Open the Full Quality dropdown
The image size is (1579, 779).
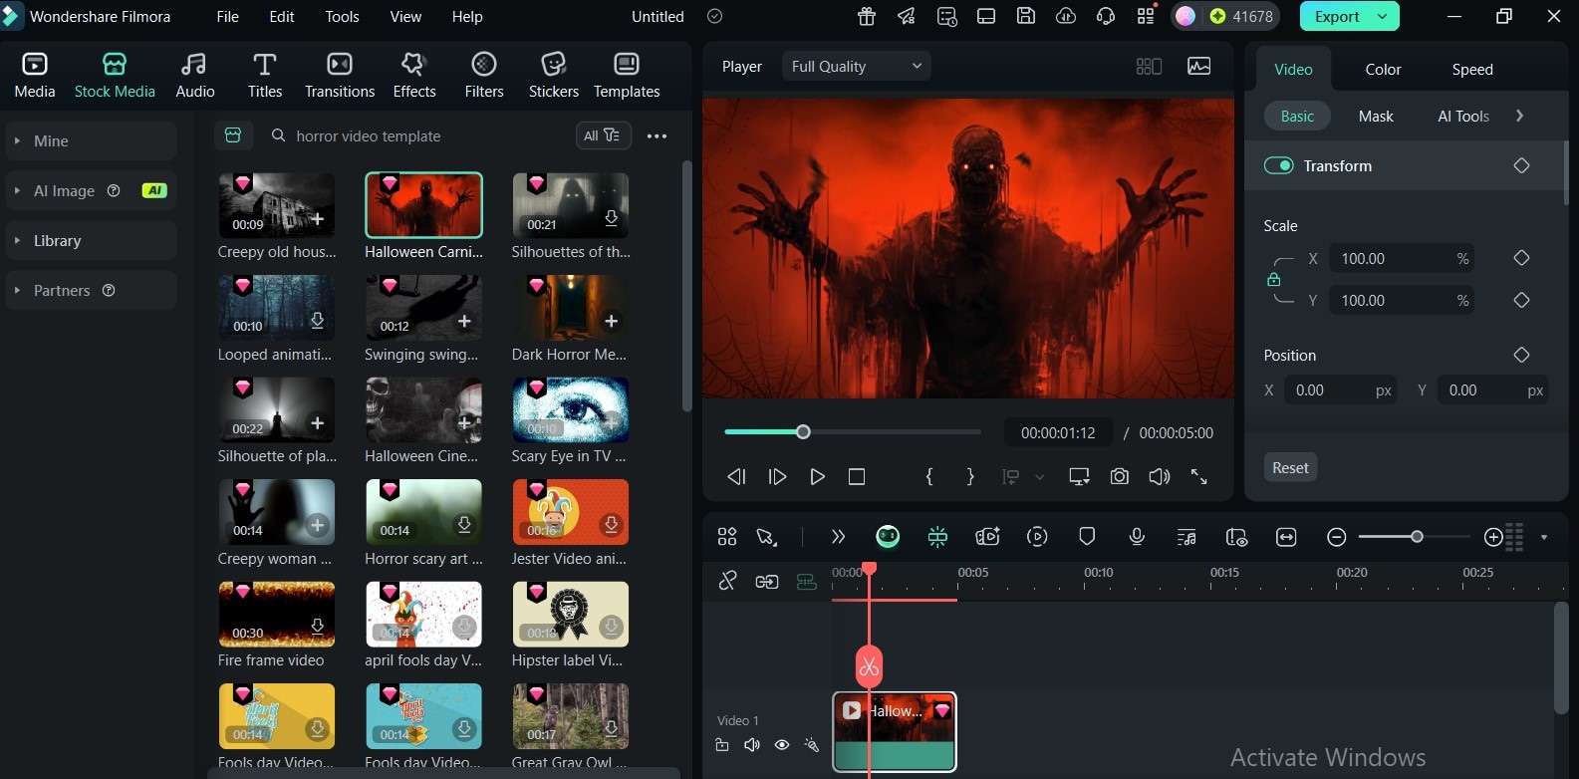tap(857, 66)
